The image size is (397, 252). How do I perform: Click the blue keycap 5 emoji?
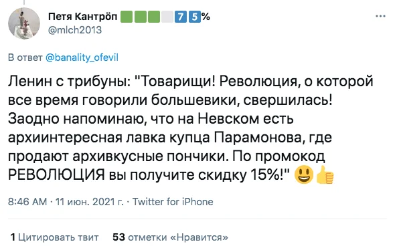click(x=194, y=17)
